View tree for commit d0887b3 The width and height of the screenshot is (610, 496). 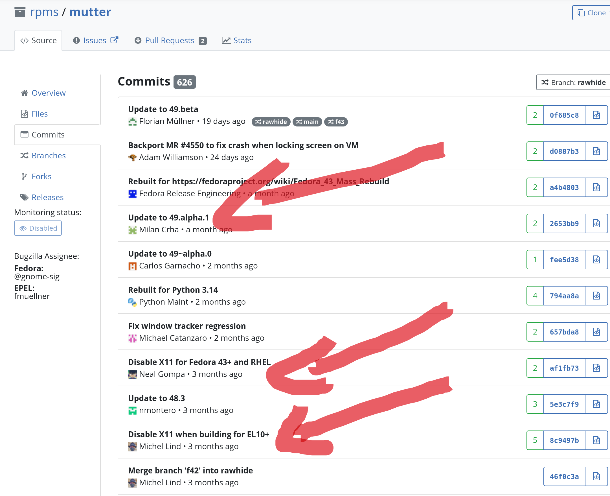click(x=596, y=151)
